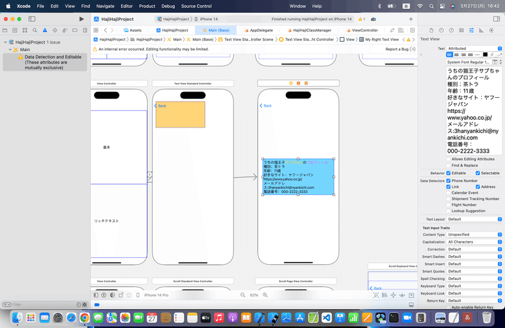Open the Product menu
The height and width of the screenshot is (328, 505).
click(147, 6)
